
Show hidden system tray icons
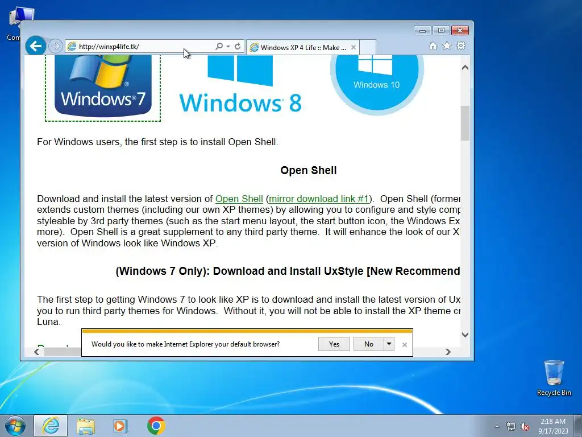point(497,426)
